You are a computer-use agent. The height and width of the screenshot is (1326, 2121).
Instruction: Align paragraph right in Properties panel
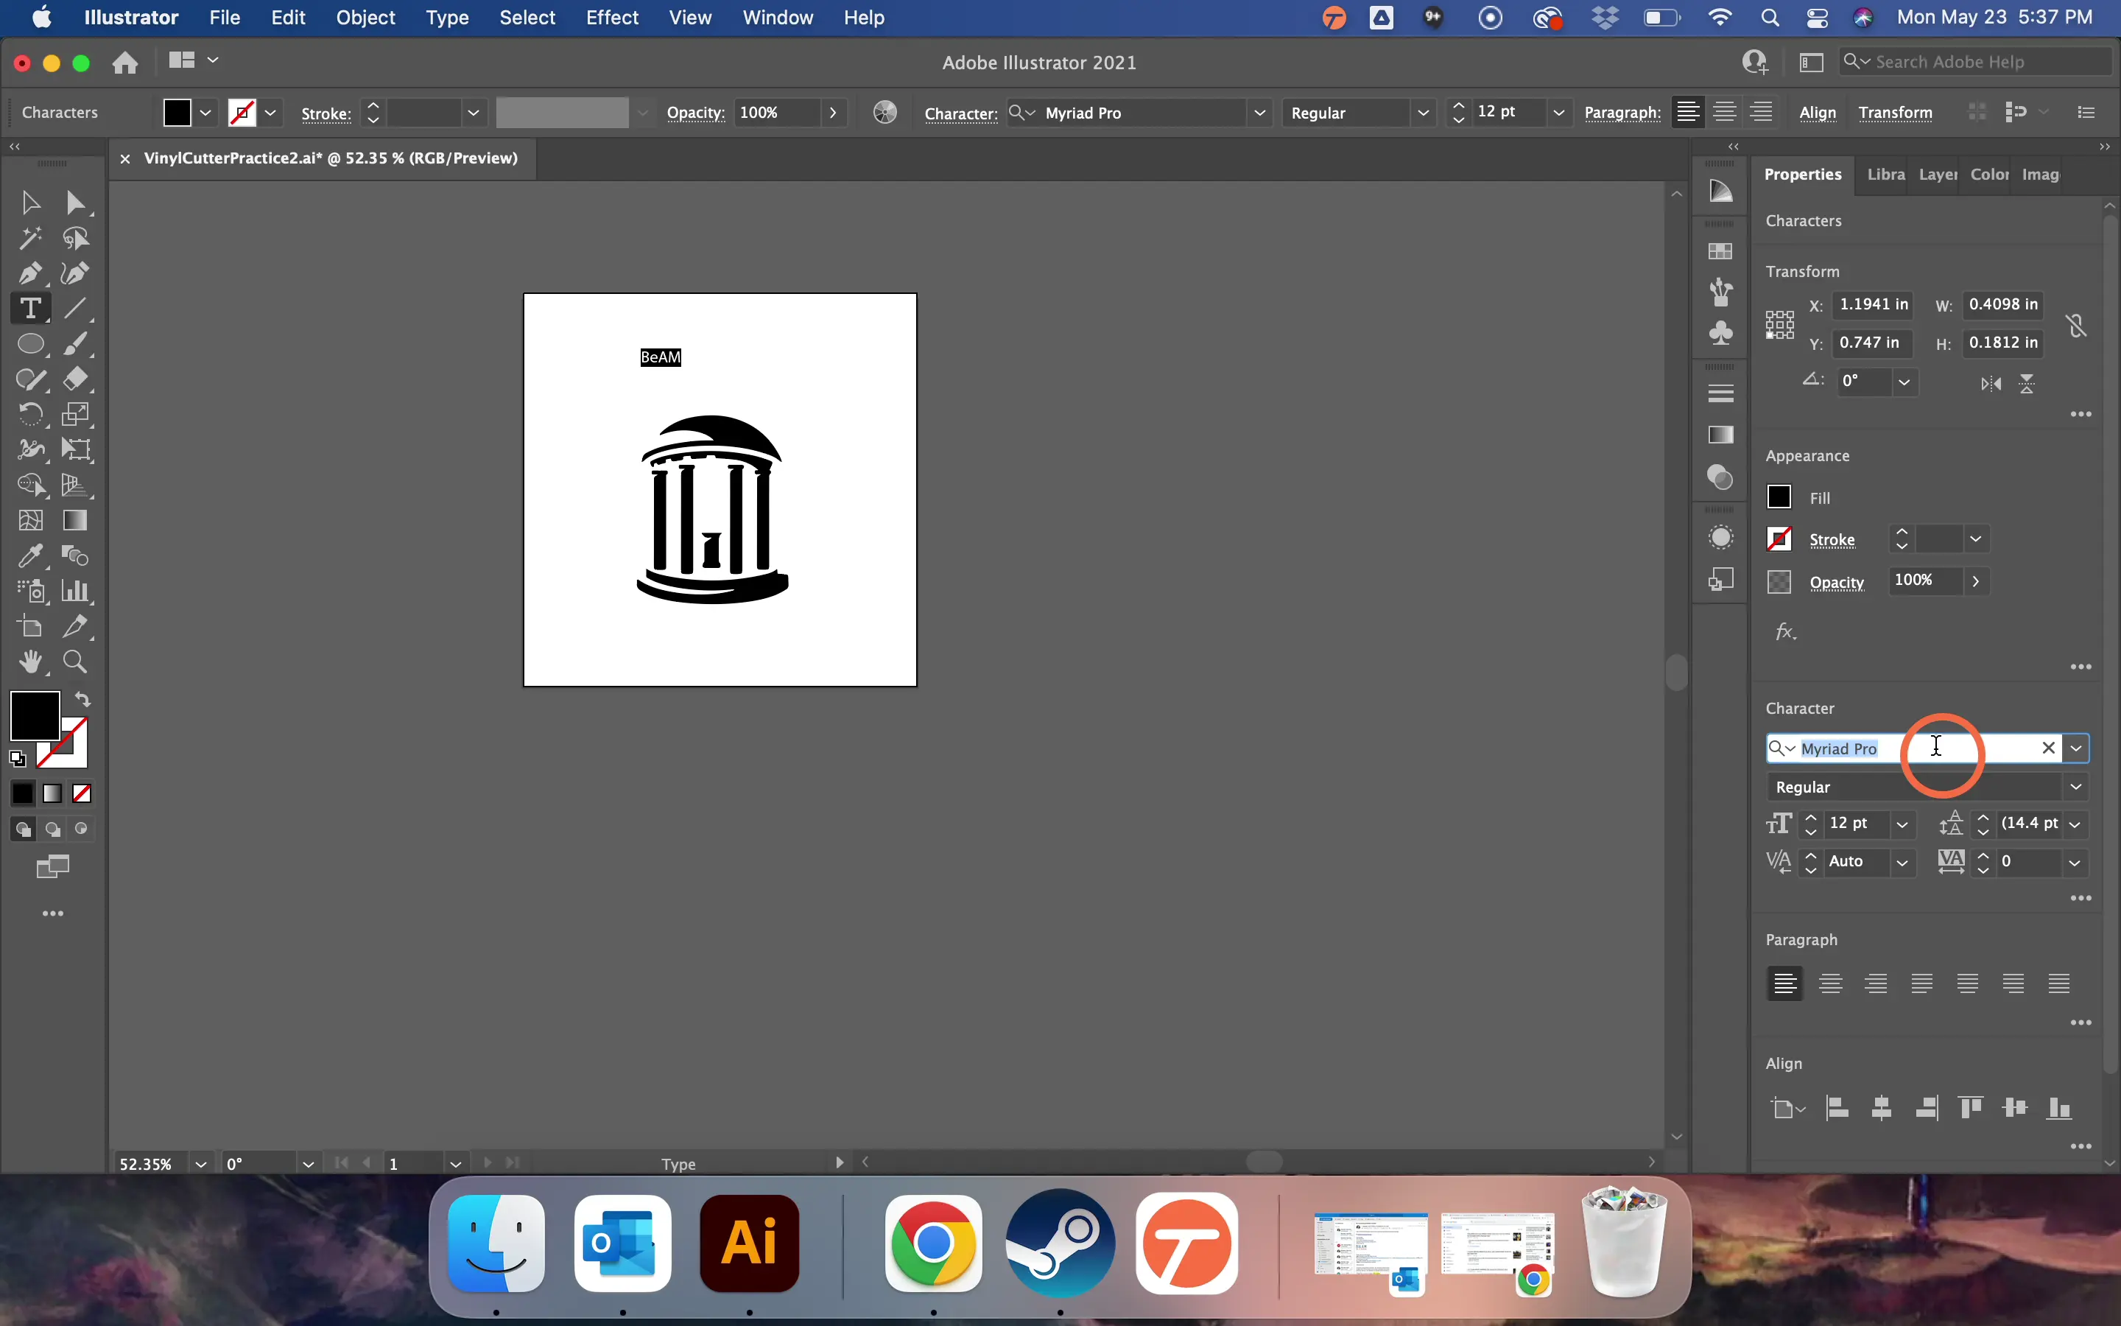(1876, 984)
